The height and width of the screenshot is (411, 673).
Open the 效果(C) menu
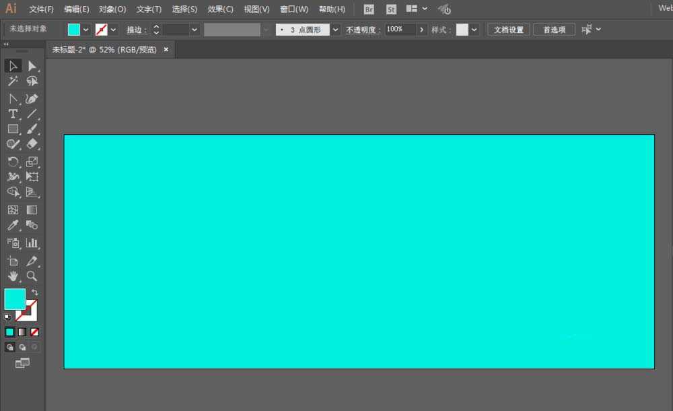(220, 9)
